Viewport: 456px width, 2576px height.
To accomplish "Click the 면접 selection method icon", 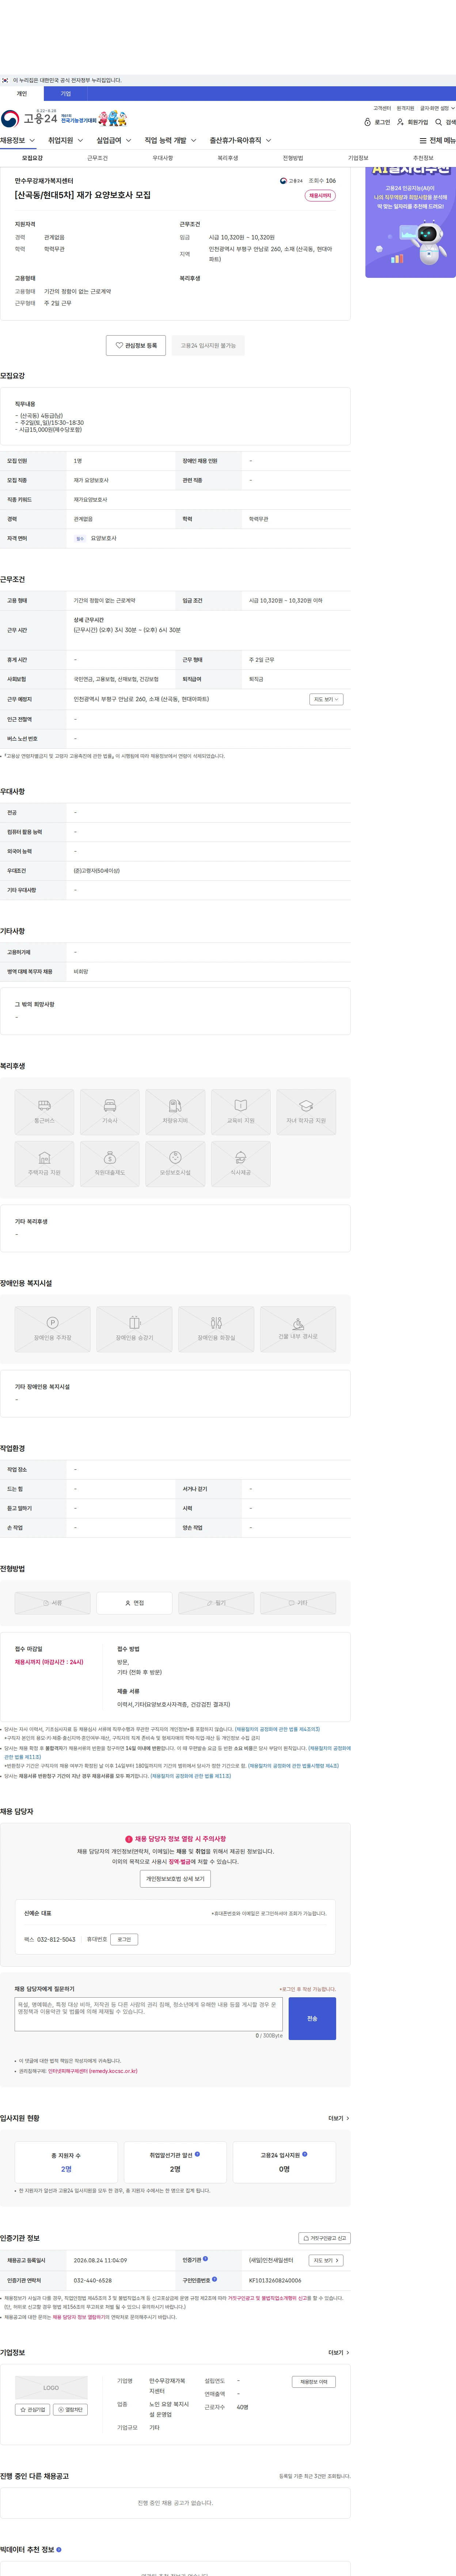I will coord(134,1603).
